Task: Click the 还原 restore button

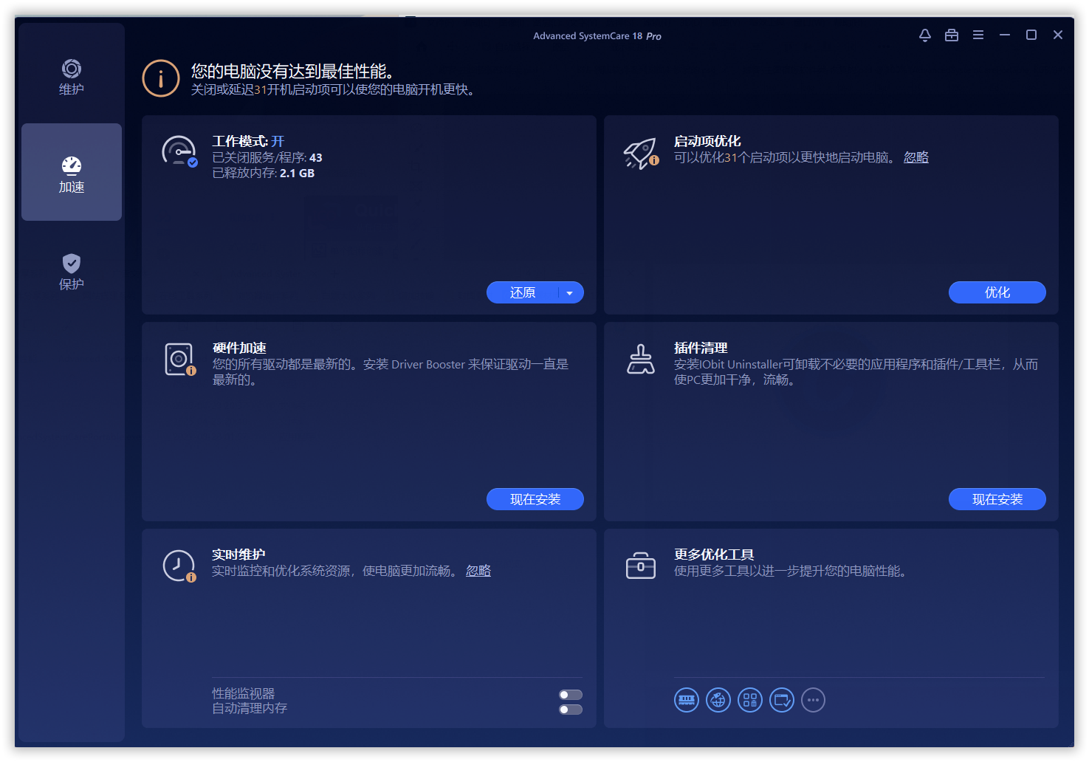Action: pyautogui.click(x=523, y=292)
